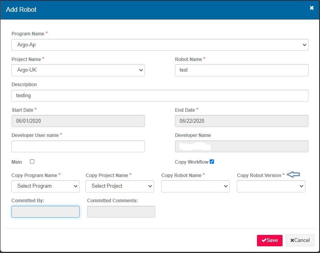Uncheck the Copy Workflow checkbox
Viewport: 320px width, 253px height.
click(x=212, y=162)
